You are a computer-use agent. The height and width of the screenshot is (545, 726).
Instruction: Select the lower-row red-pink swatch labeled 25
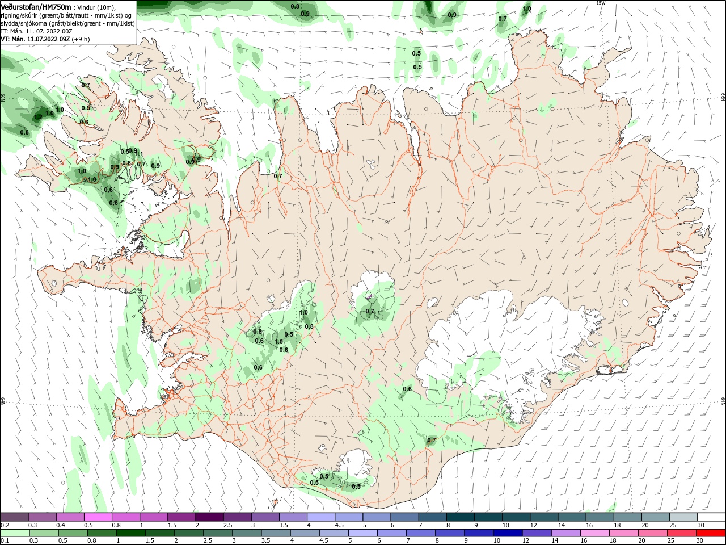682,533
